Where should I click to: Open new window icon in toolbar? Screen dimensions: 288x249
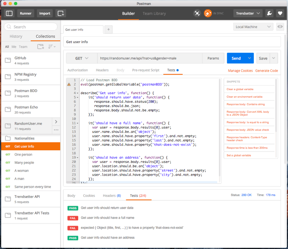click(60, 14)
